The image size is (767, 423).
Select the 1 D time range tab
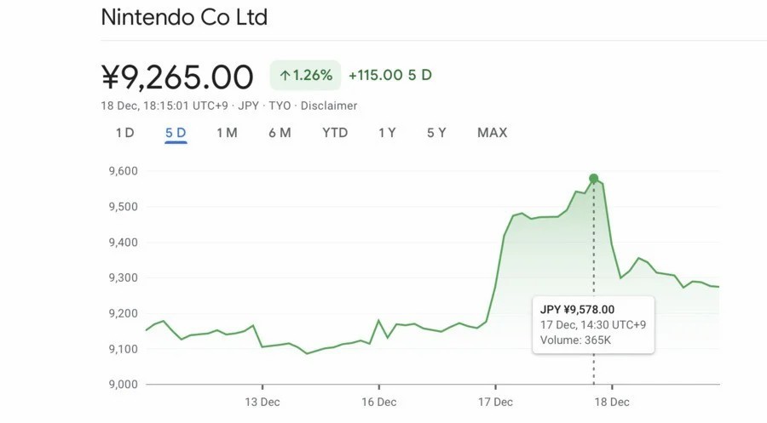tap(124, 133)
